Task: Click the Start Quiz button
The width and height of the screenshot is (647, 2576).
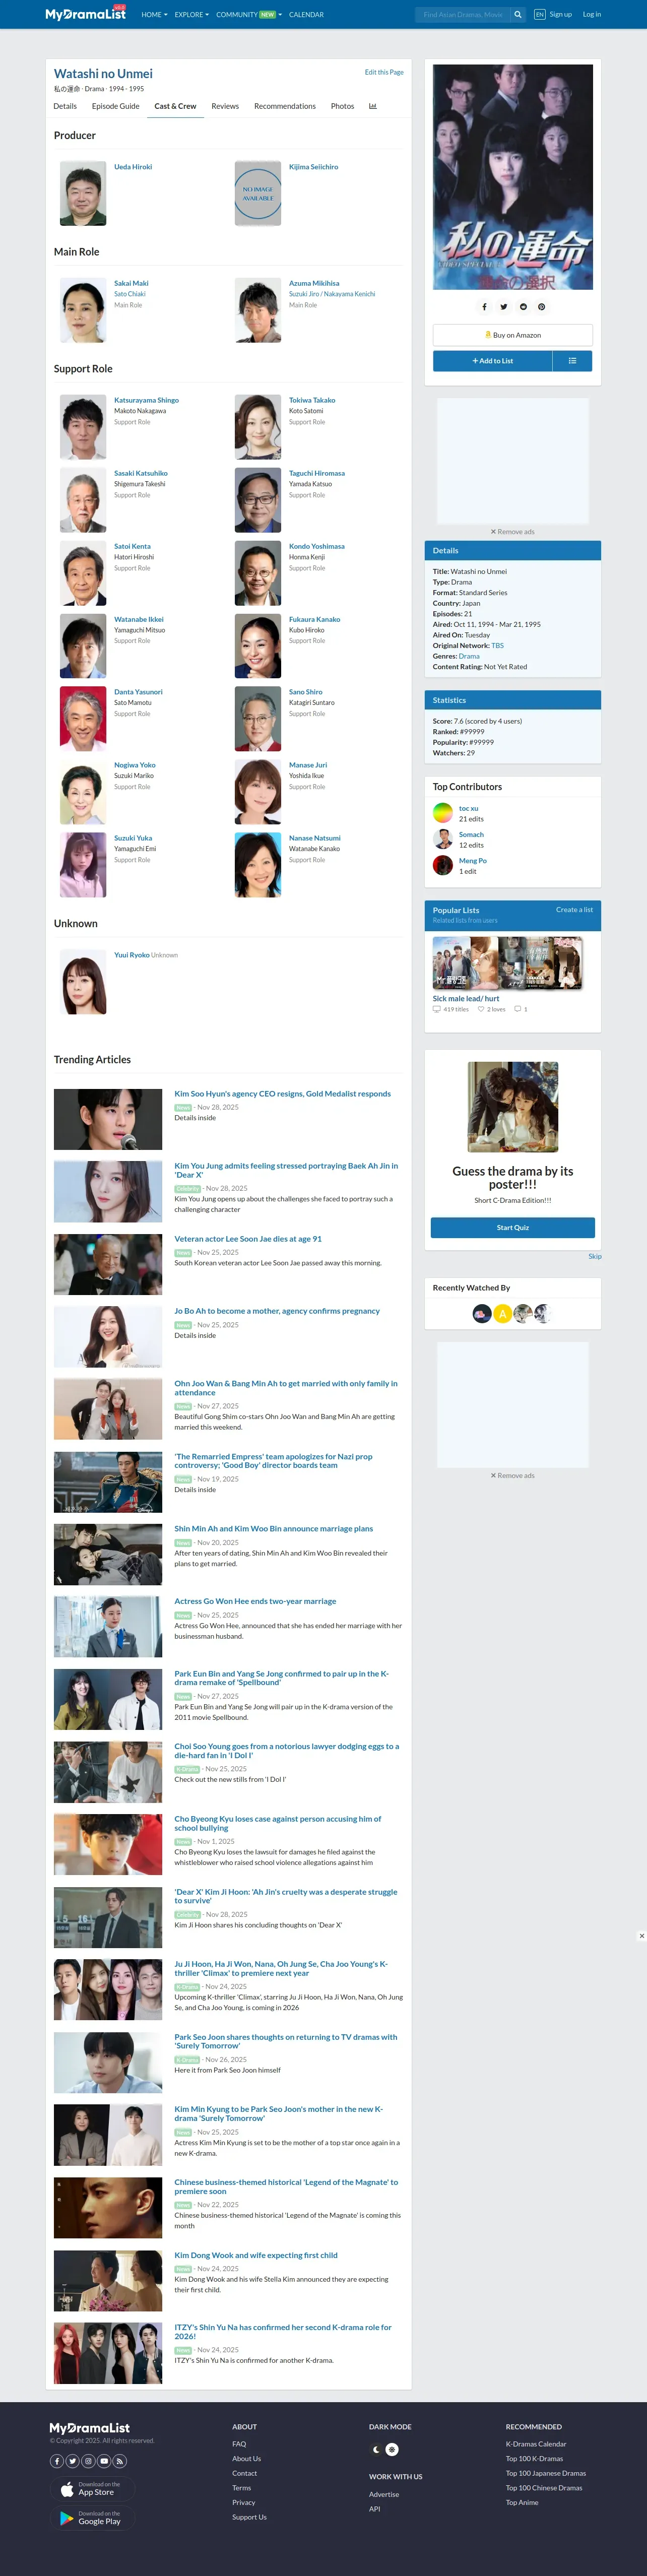Action: (513, 1227)
